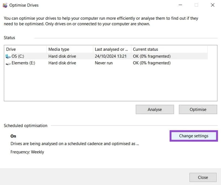Close the window using the title bar X
The image size is (221, 185).
coord(212,5)
